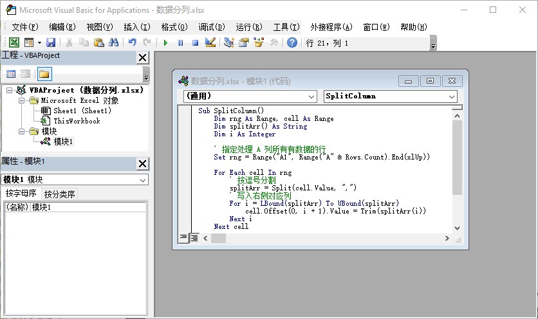The height and width of the screenshot is (319, 538).
Task: Click the View Object icon in project panel
Action: 25,74
